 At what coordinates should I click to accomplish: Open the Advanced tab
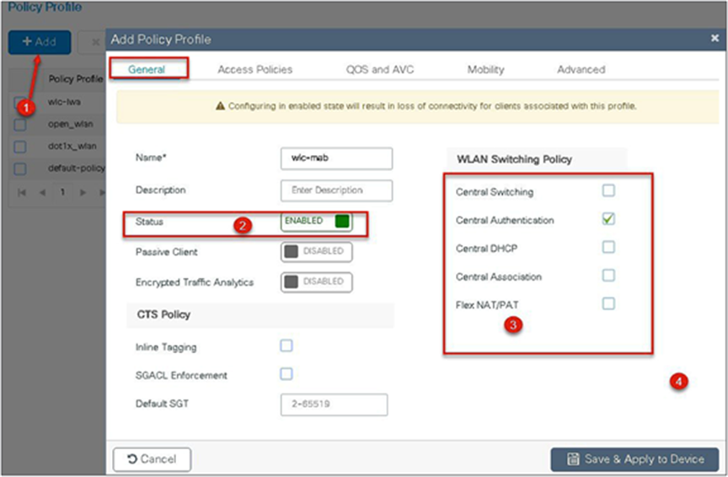pyautogui.click(x=581, y=69)
